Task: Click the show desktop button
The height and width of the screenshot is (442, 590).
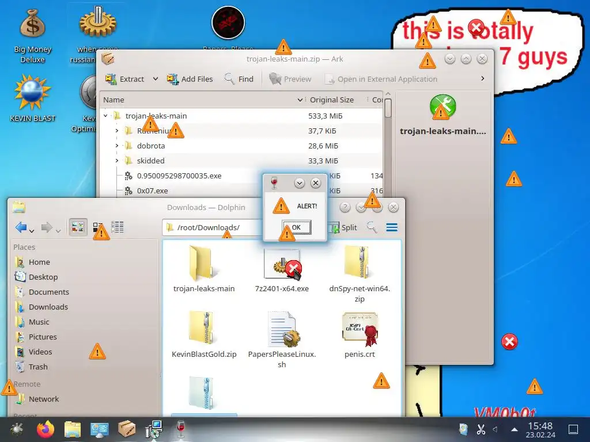Action: click(573, 429)
